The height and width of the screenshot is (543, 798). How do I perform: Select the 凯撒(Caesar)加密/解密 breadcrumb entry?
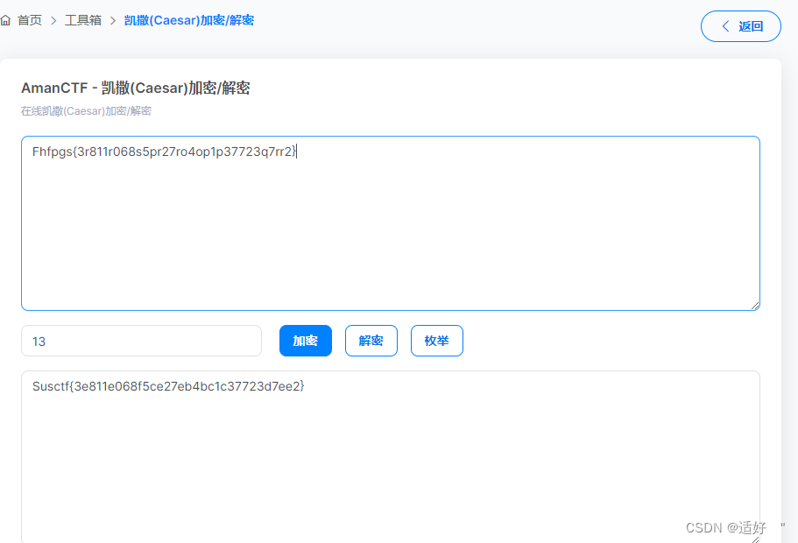pyautogui.click(x=189, y=19)
